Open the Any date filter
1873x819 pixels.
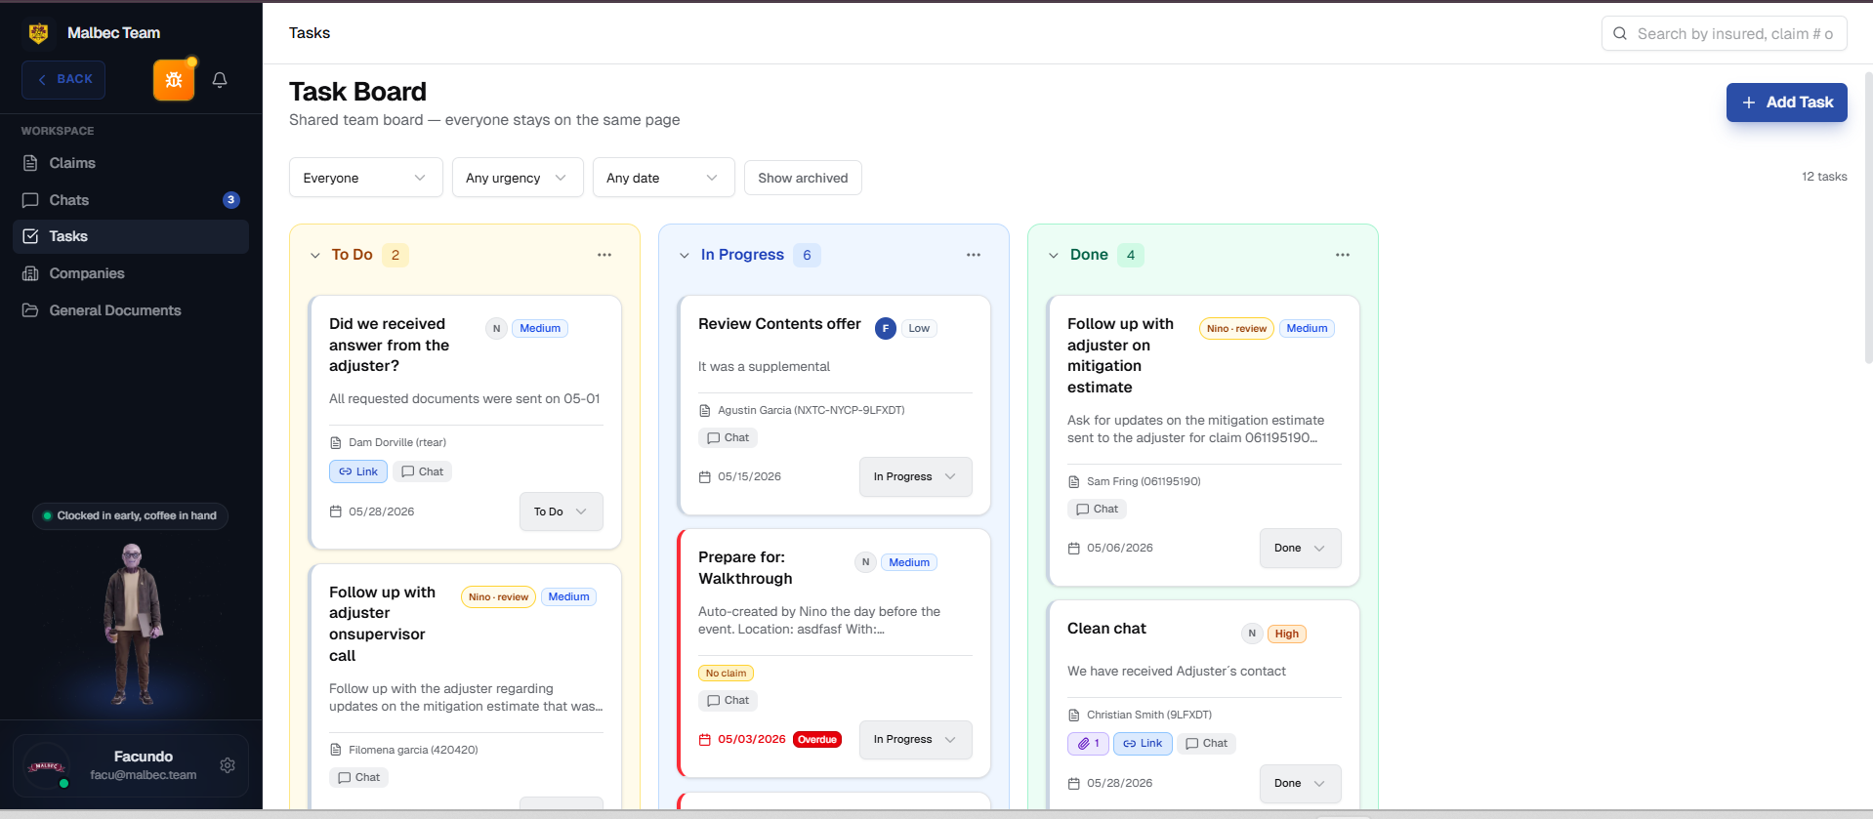[663, 178]
